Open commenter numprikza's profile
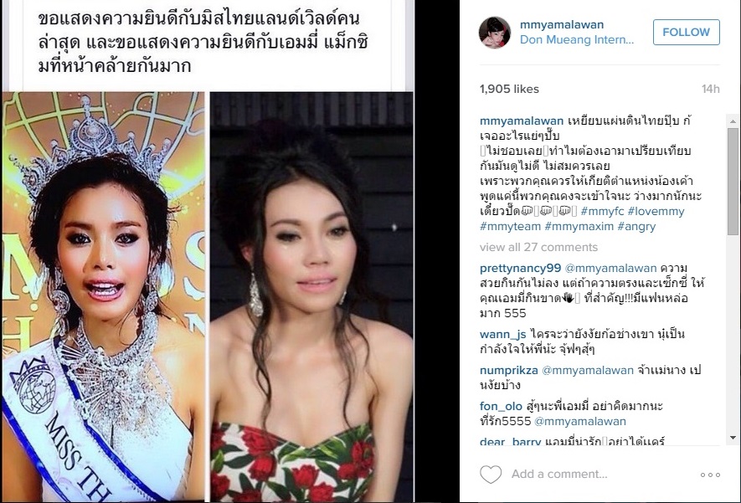741x503 pixels. [509, 370]
